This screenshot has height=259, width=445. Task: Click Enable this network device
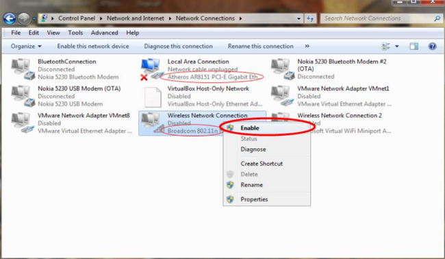point(93,47)
